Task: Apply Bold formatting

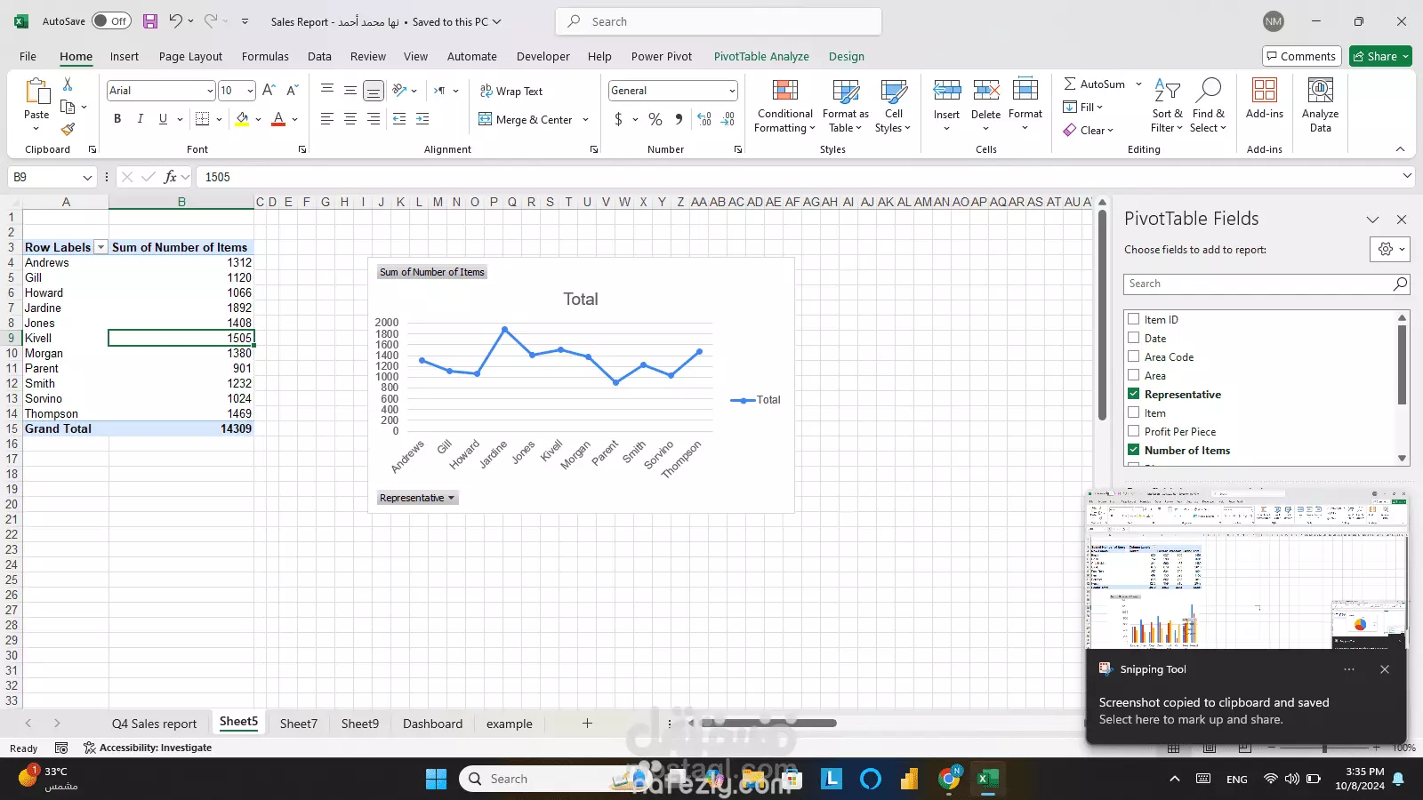Action: pyautogui.click(x=117, y=118)
